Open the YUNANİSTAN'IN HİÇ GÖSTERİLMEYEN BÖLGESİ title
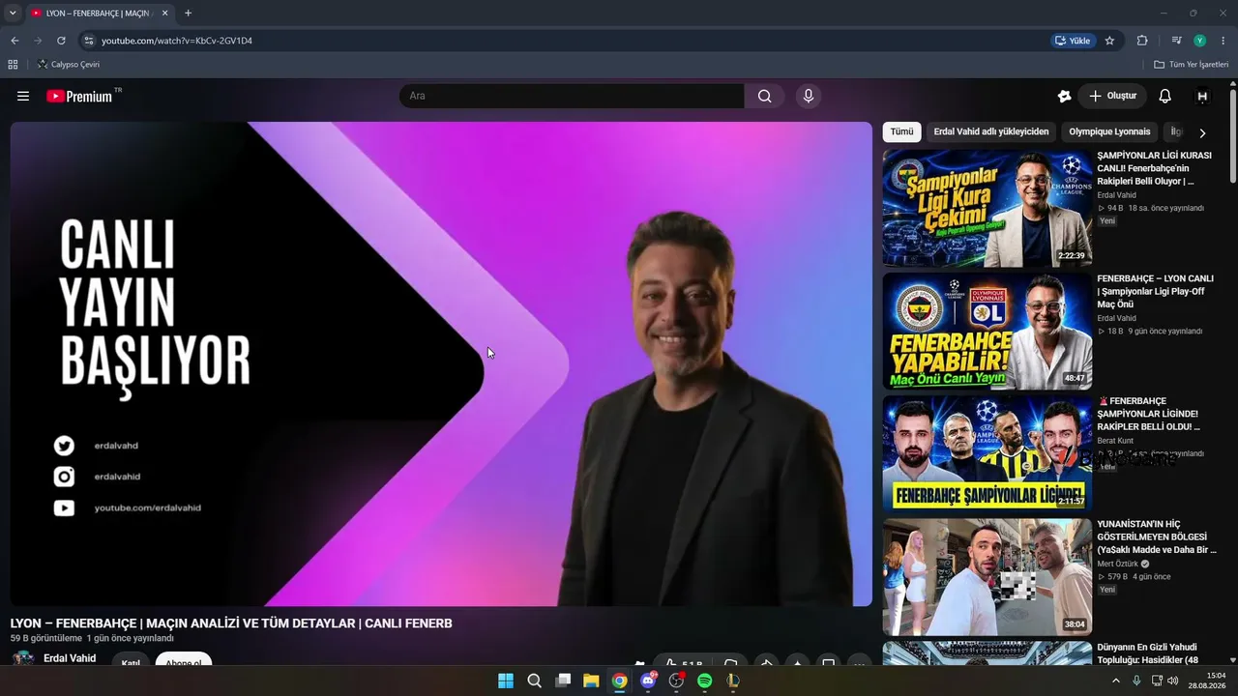This screenshot has width=1238, height=696. [x=1157, y=536]
